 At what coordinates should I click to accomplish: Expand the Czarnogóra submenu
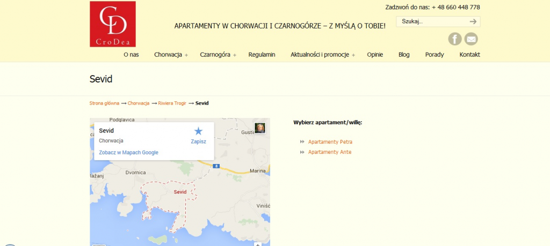(235, 55)
